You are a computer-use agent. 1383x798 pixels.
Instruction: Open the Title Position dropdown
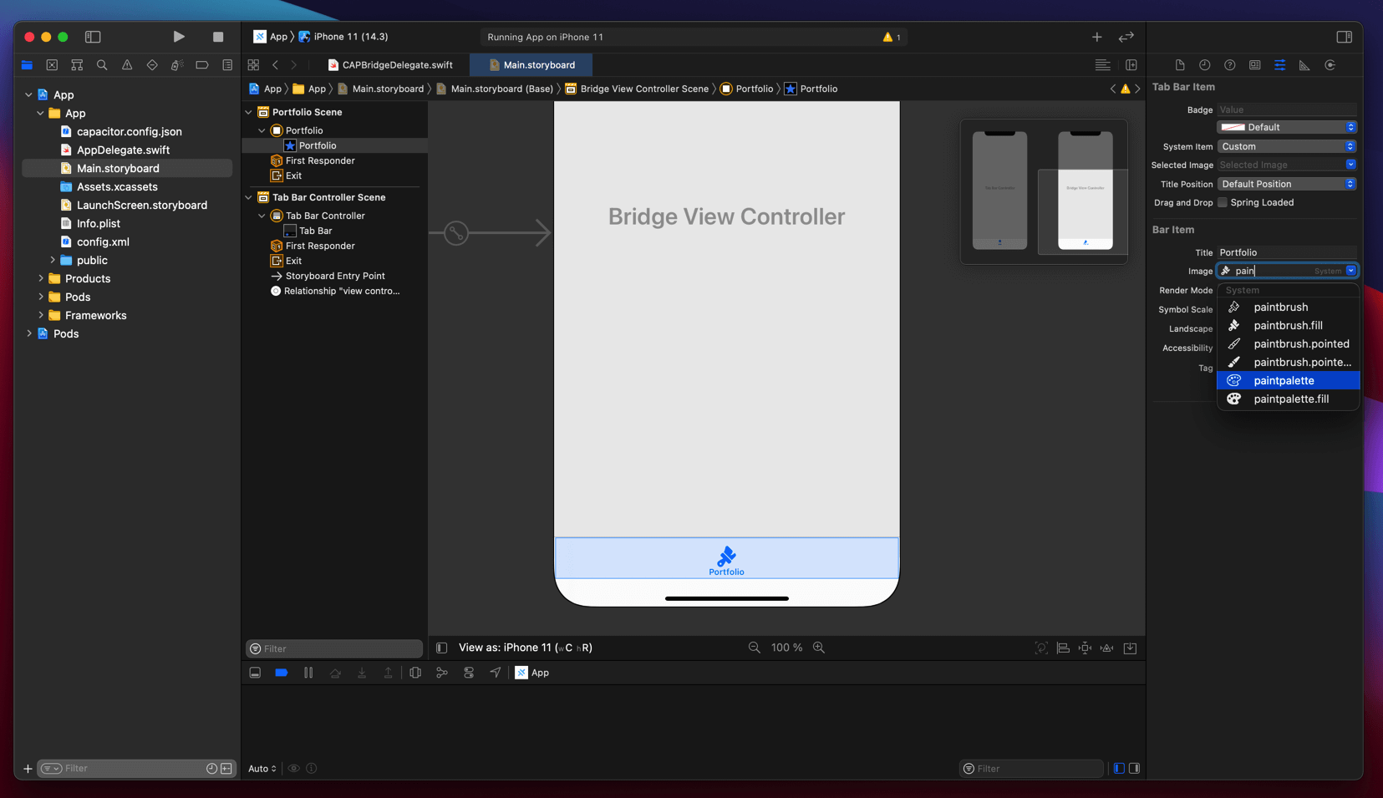click(1287, 184)
